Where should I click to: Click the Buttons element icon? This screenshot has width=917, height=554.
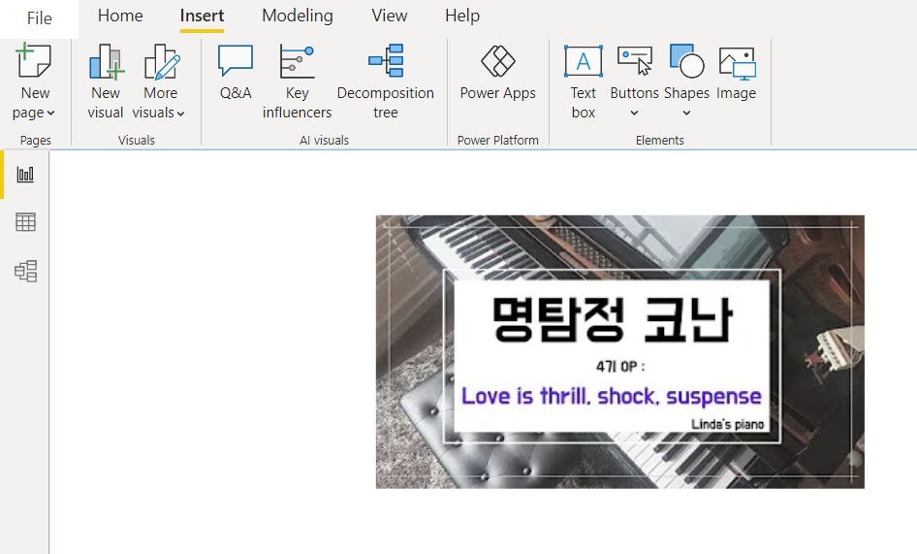pos(635,61)
